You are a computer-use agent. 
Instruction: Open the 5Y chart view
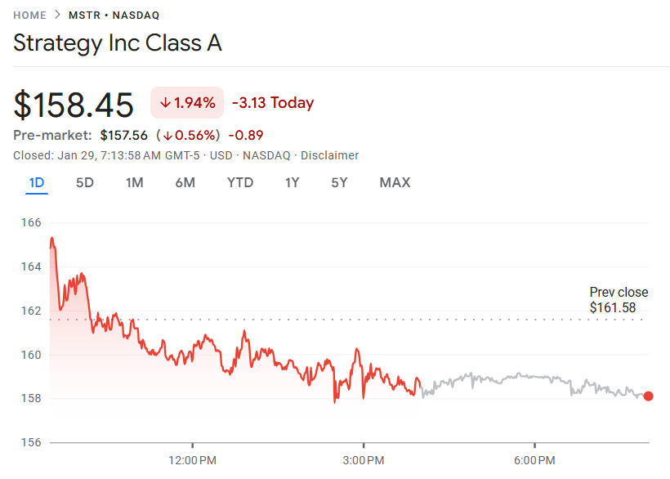[339, 182]
